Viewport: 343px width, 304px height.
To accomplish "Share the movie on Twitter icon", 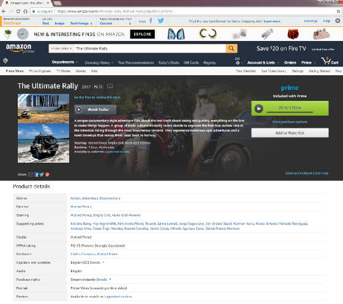I will (42, 174).
